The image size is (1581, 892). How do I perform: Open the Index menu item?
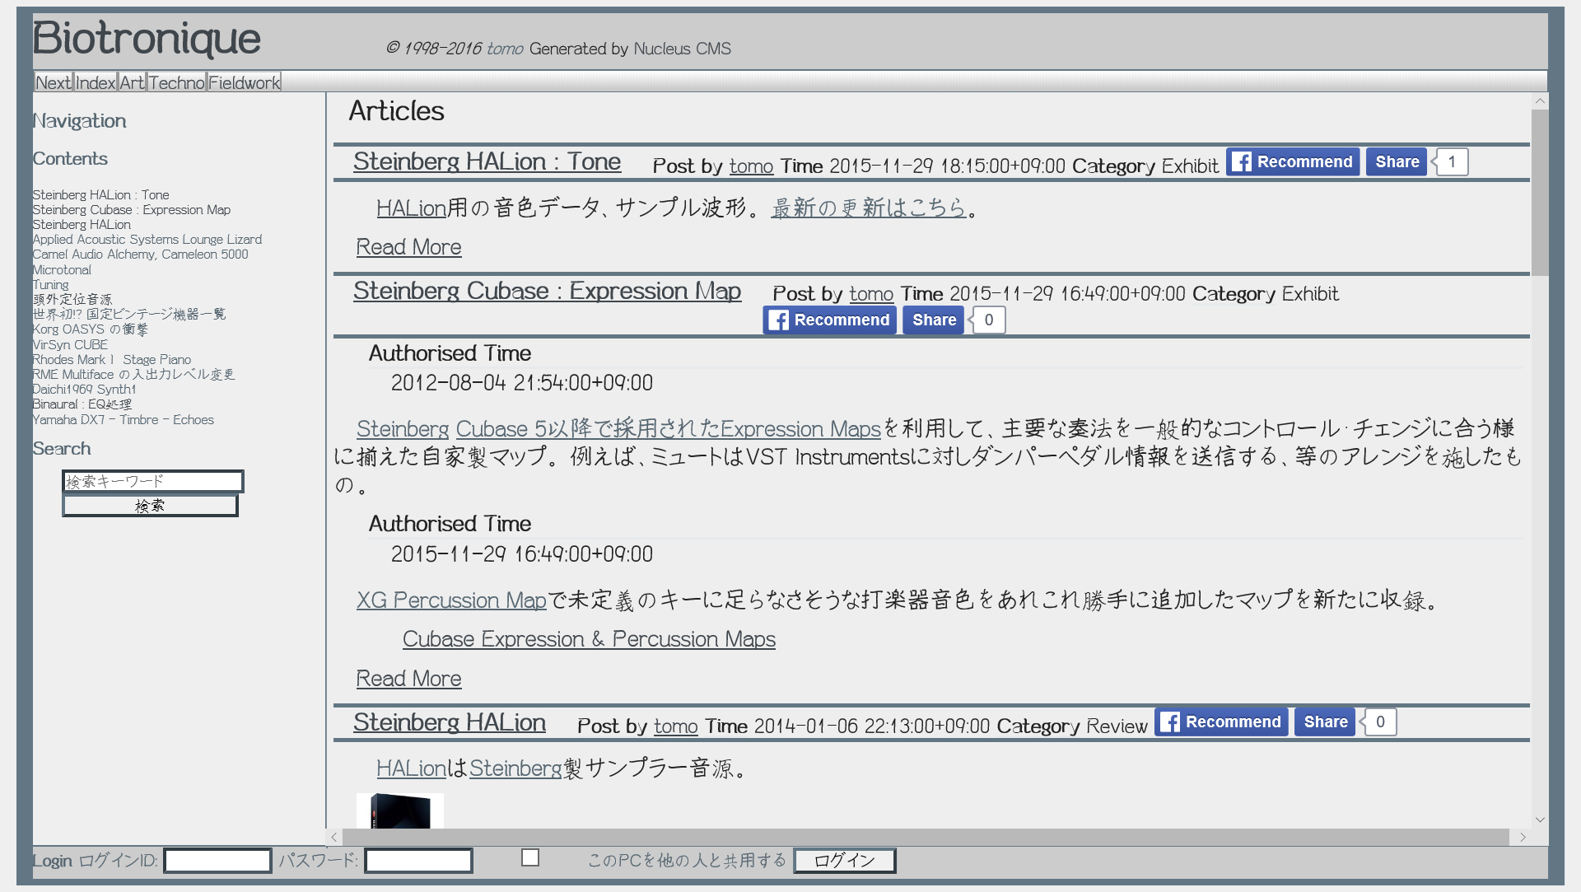click(96, 82)
